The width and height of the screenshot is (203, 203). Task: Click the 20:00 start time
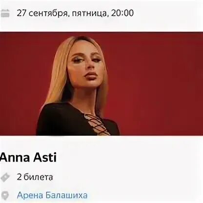(122, 13)
